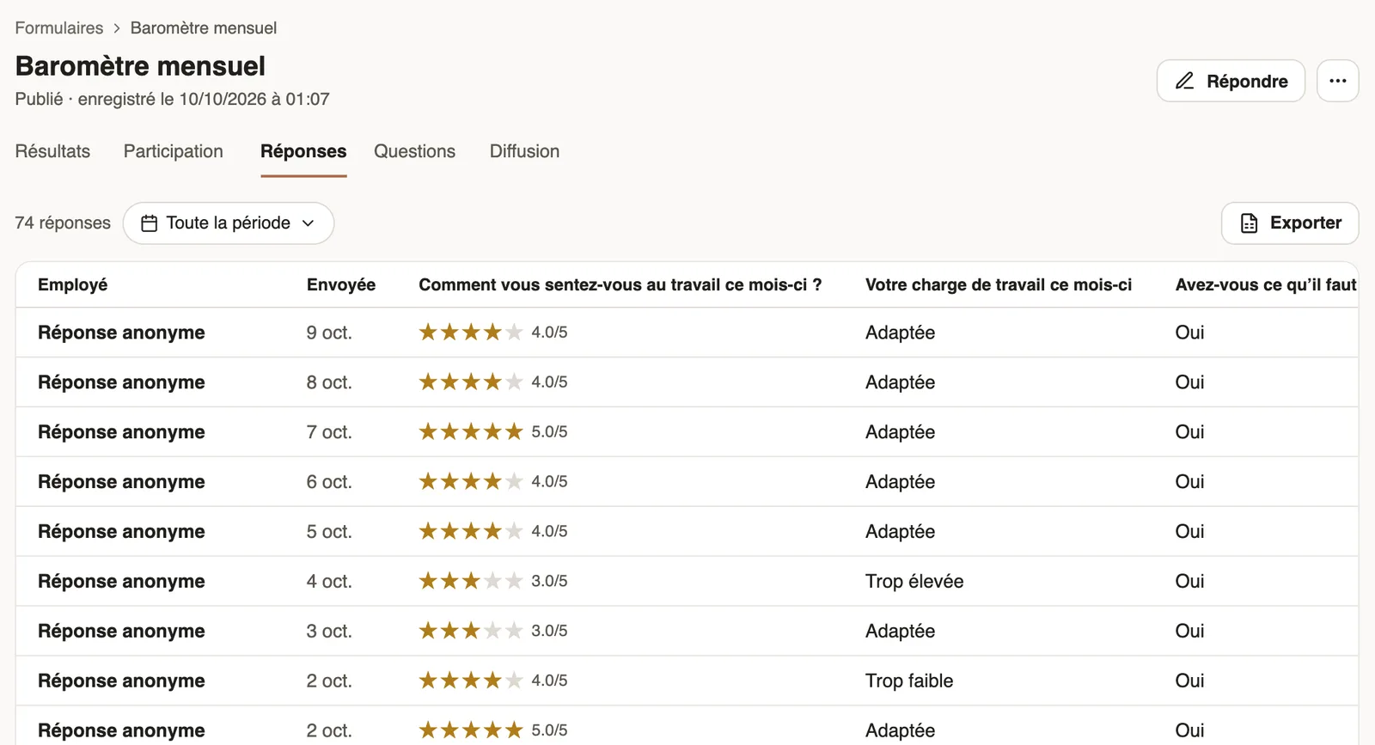Screen dimensions: 1375x745
Task: Open the Participation tab
Action: click(x=174, y=151)
